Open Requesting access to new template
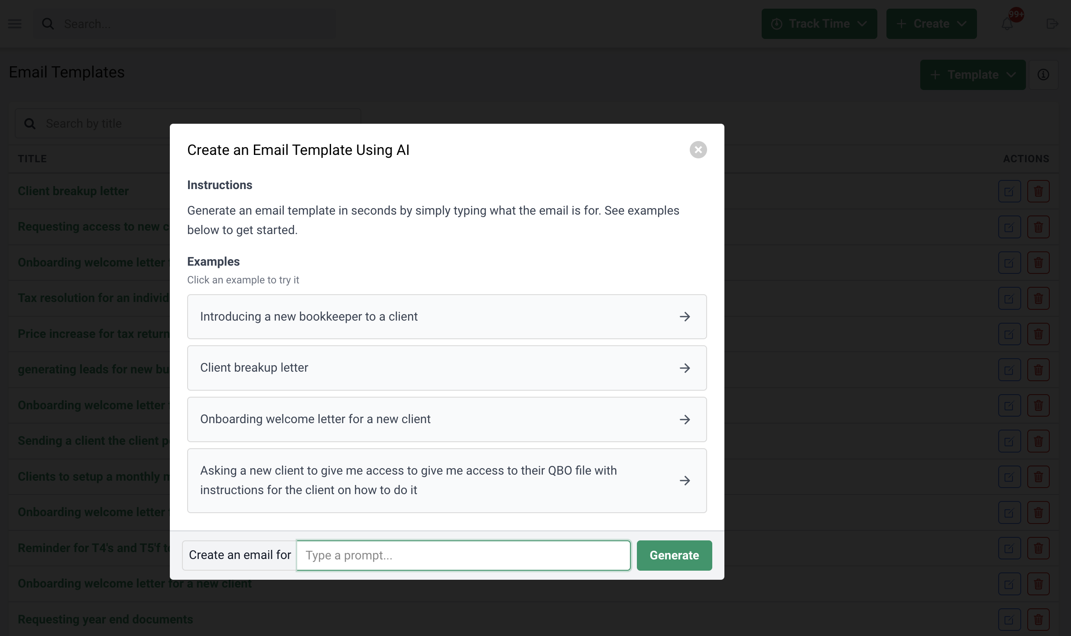 click(x=94, y=227)
